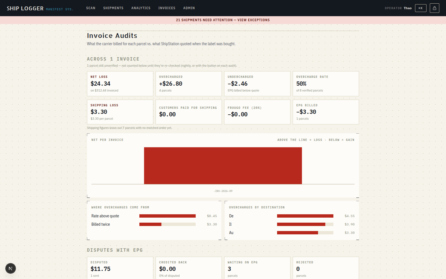446x279 pixels.
Task: Click the lock icon button
Action: 434,8
